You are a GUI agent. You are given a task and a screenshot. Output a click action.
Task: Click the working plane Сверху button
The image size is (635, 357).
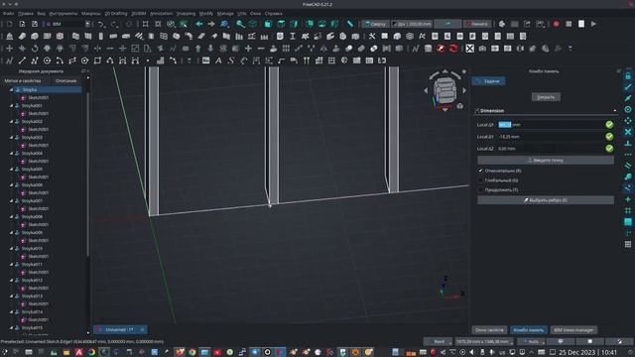(375, 24)
